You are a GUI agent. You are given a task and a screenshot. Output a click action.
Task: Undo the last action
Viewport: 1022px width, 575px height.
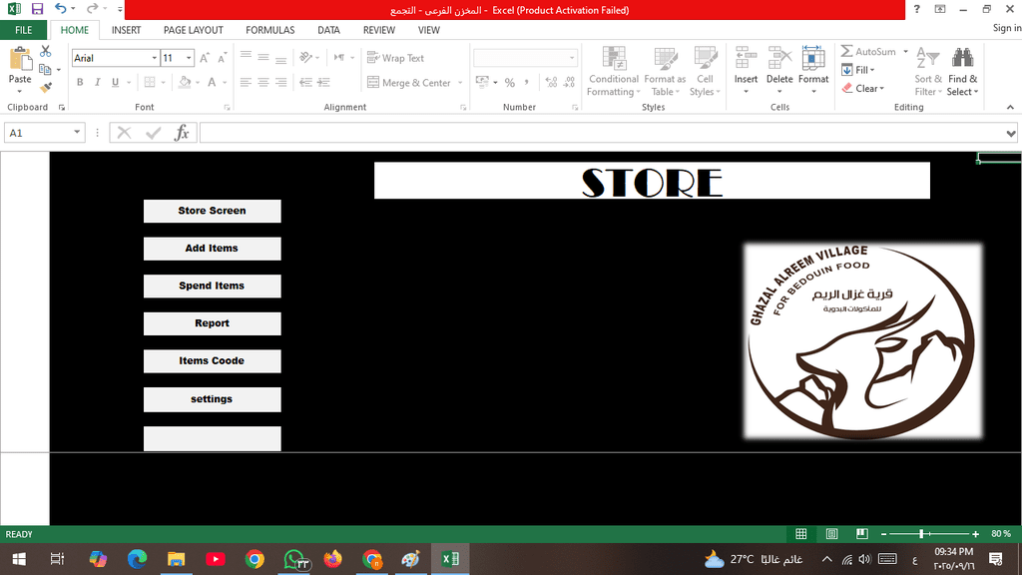(x=61, y=8)
